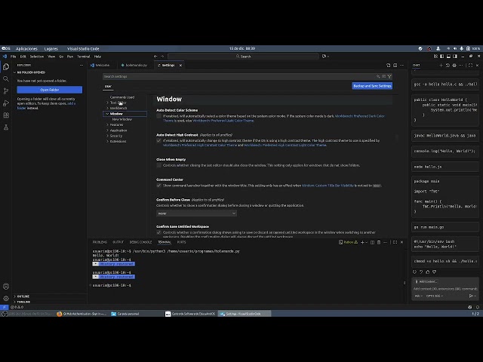Enable Auto Detect Color Scheme checkbox

coord(159,116)
